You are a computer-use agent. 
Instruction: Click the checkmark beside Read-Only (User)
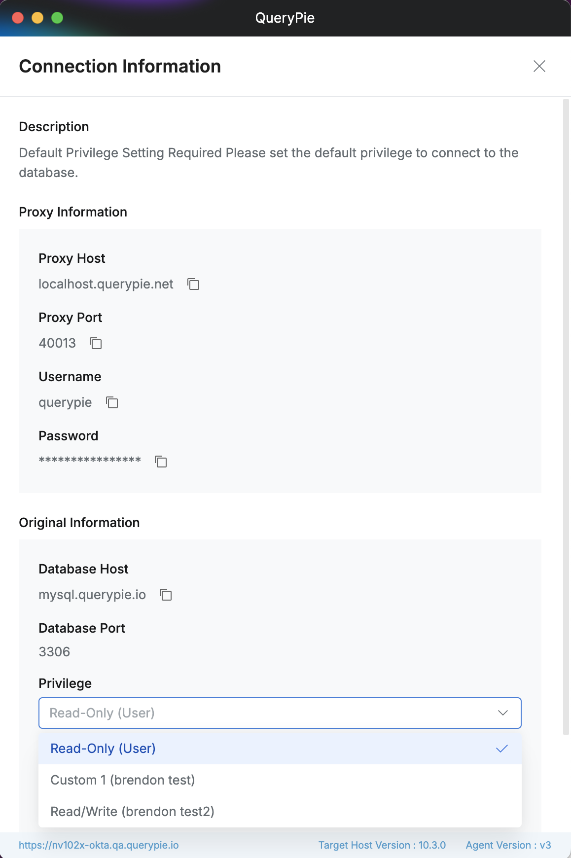[x=502, y=749]
